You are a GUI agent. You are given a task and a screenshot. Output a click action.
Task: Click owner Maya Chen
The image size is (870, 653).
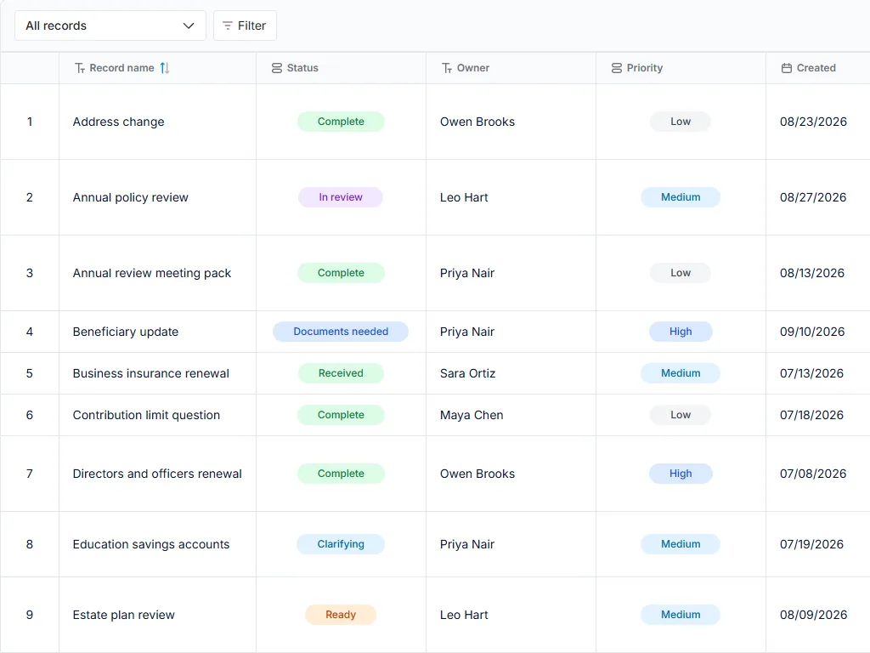coord(472,415)
